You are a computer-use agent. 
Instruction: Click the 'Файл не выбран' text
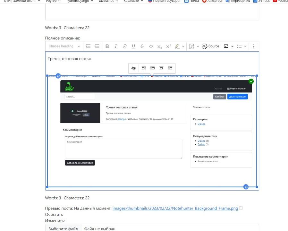tap(100, 229)
